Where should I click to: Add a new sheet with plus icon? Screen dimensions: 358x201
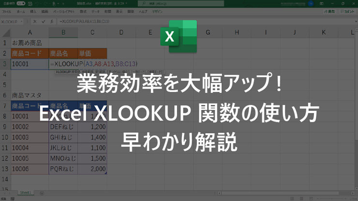42,193
